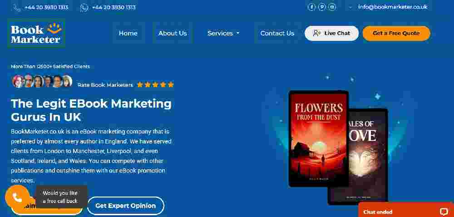
Task: Click the chat bubble icon in chat widget
Action: 444,212
